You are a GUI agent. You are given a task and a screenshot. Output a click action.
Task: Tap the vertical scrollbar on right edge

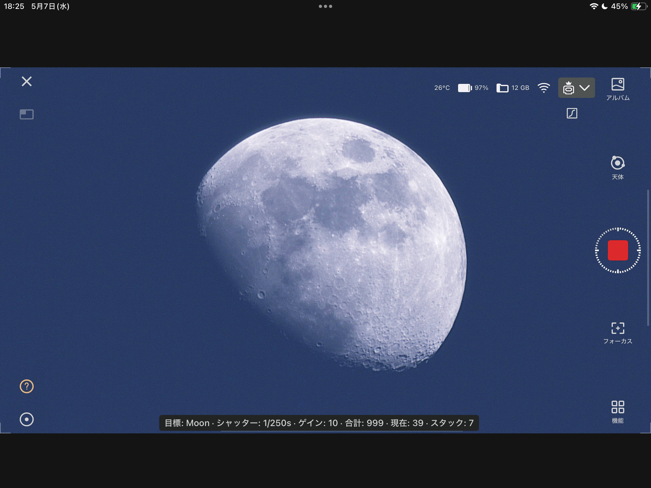[x=648, y=258]
